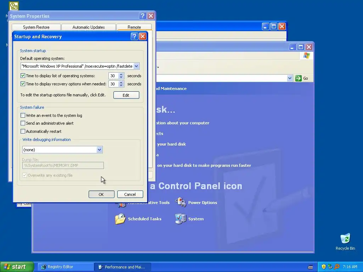The image size is (363, 272).
Task: Click the security shield tray icon
Action: pyautogui.click(x=324, y=267)
